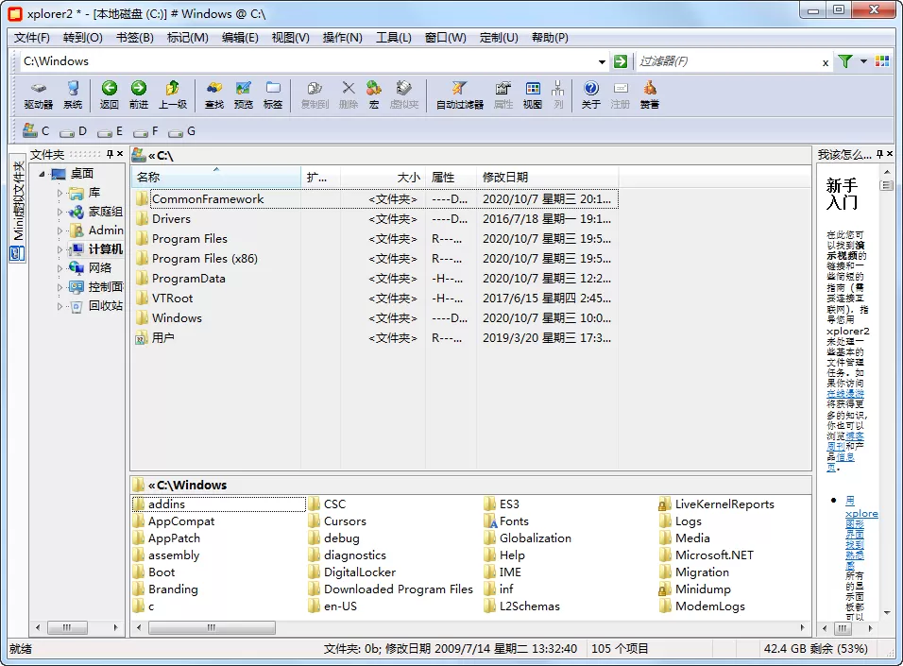Switch to drive D in drive bar
Screen dimensions: 903x666
[73, 131]
